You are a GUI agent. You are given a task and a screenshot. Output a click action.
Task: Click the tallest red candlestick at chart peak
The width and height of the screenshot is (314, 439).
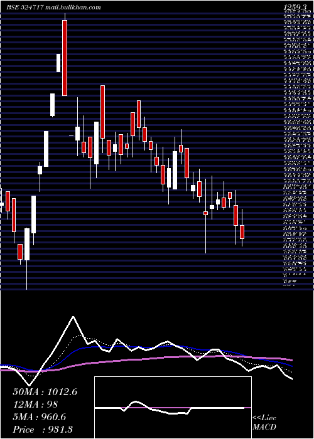(x=65, y=58)
